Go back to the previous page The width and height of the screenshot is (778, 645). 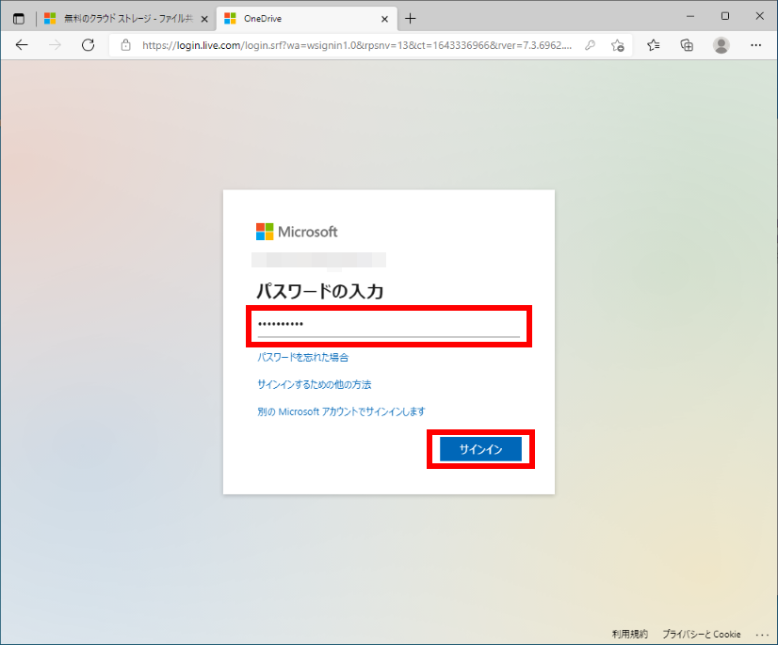point(22,45)
